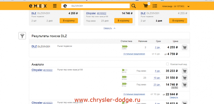Click the Наличие column header
The height and width of the screenshot is (104, 214).
click(x=143, y=41)
